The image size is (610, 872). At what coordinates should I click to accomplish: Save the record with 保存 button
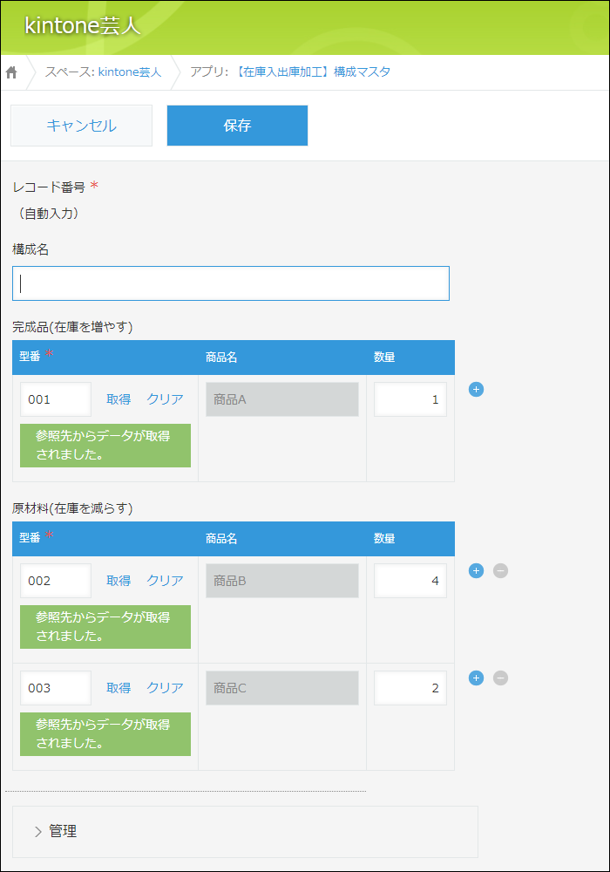(x=237, y=126)
